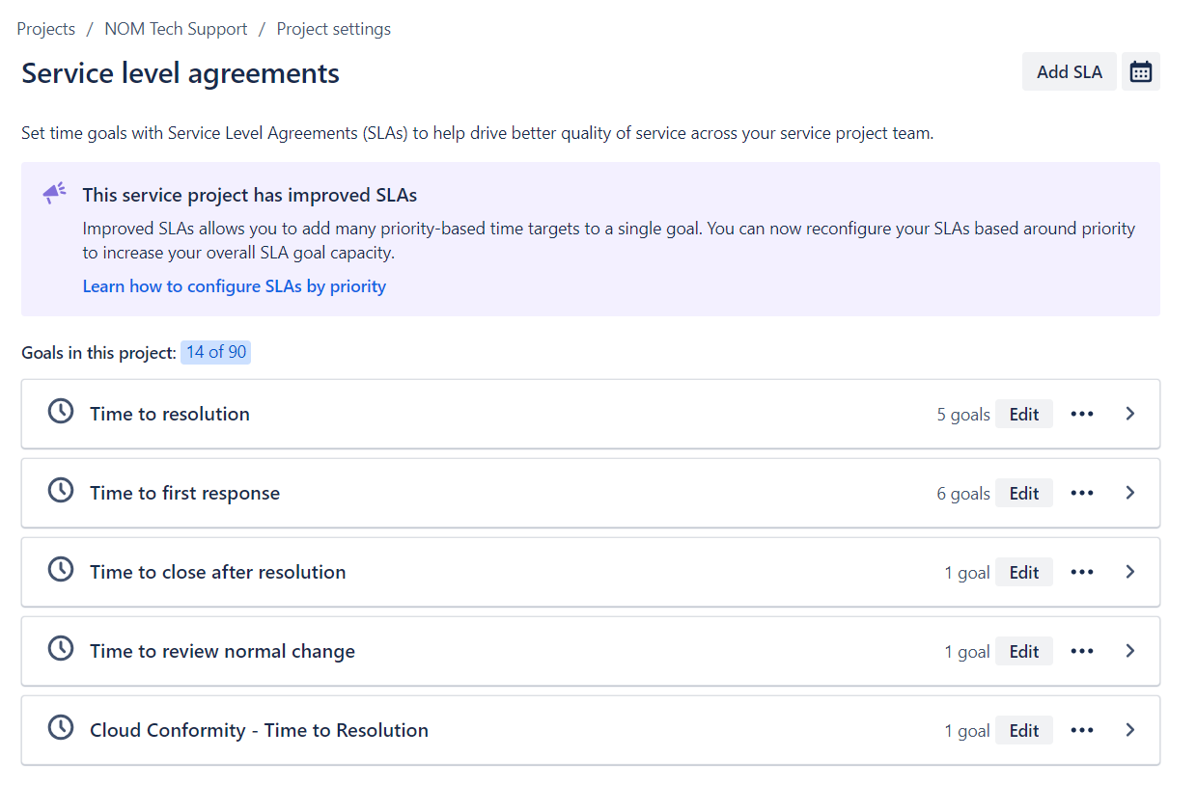
Task: Open NOM Tech Support breadcrumb link
Action: tap(176, 29)
